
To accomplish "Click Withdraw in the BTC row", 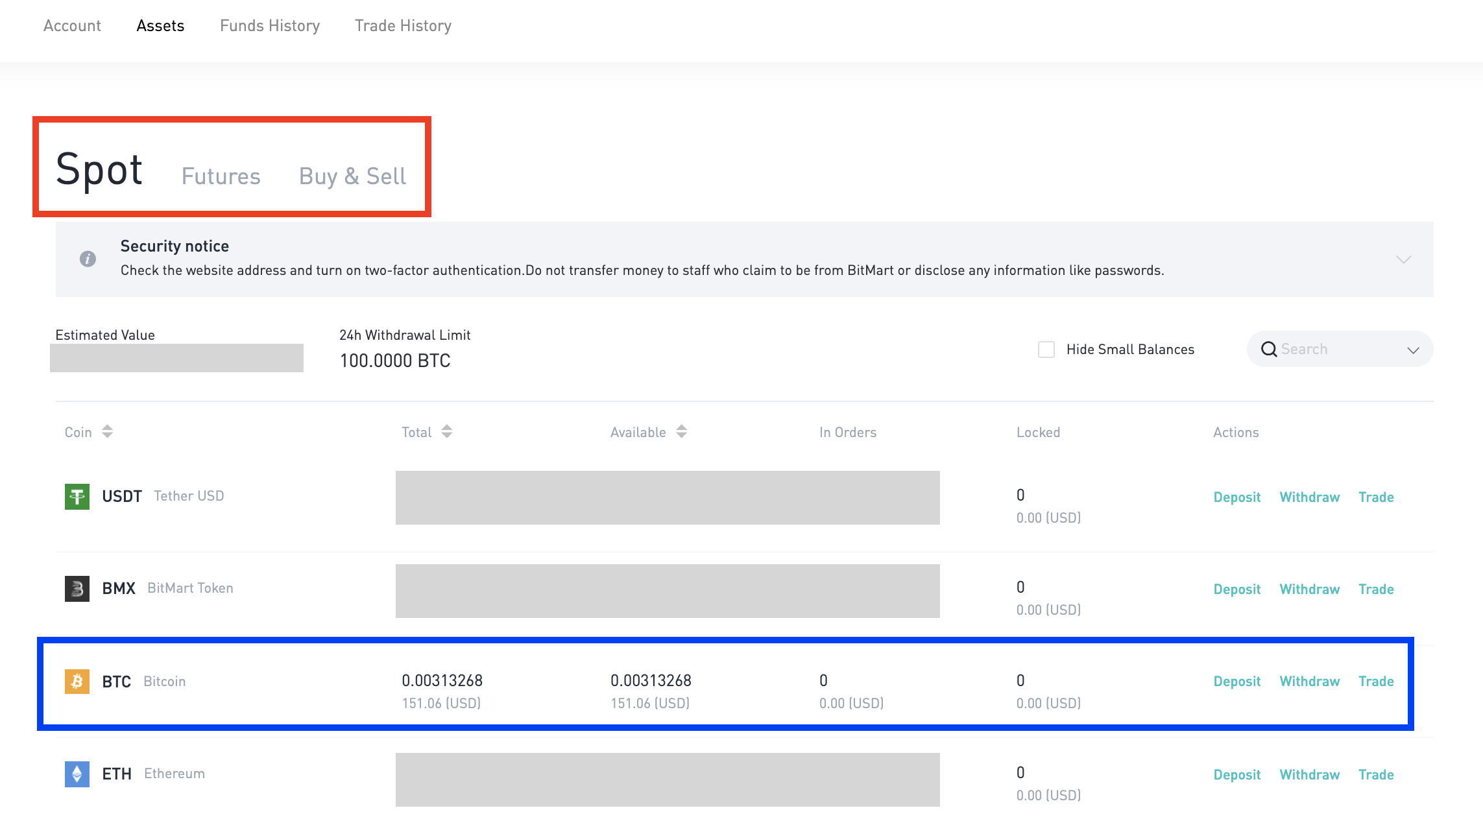I will 1310,682.
